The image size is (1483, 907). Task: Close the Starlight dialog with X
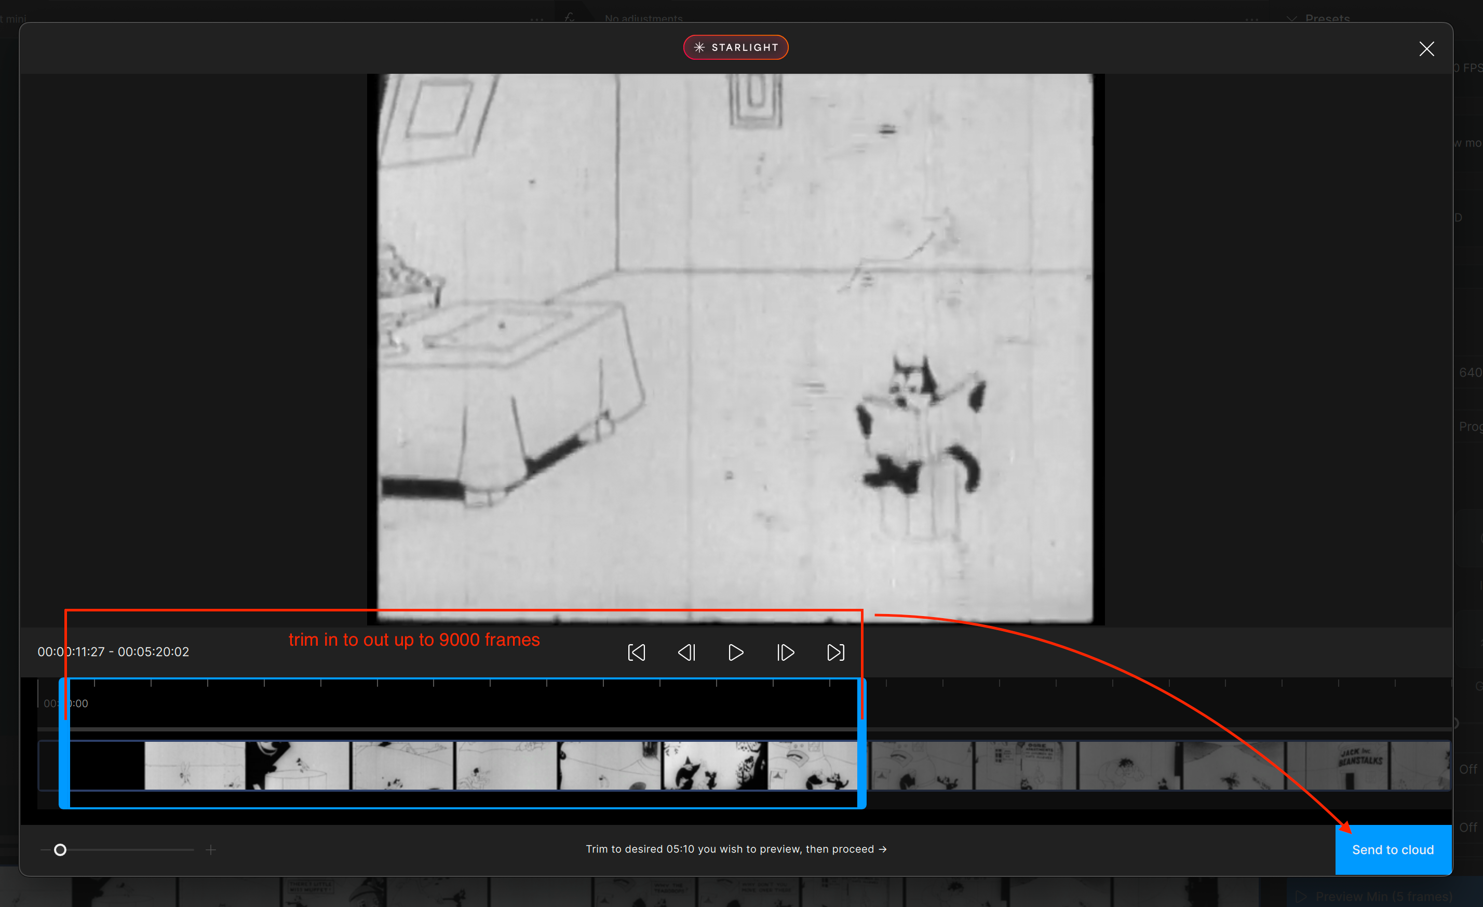1426,49
